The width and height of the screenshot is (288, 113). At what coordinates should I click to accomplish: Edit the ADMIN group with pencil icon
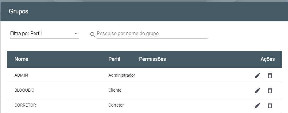[x=258, y=75]
